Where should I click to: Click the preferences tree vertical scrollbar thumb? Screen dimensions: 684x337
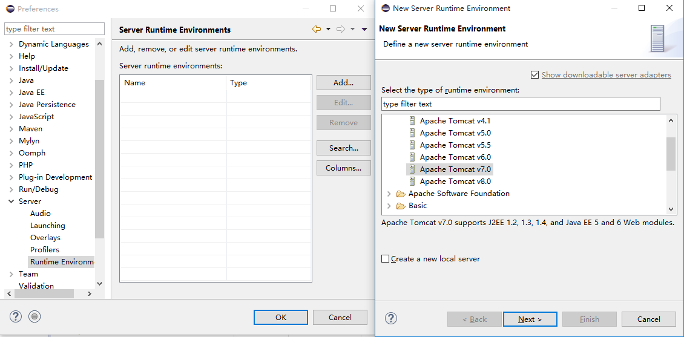click(x=99, y=159)
